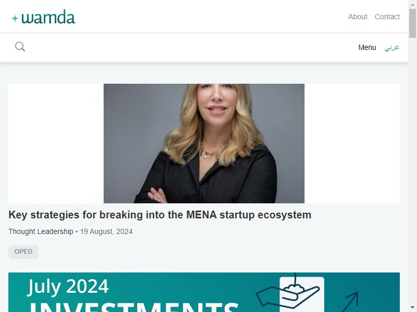Open the MENA startup ecosystem article photo

(204, 144)
